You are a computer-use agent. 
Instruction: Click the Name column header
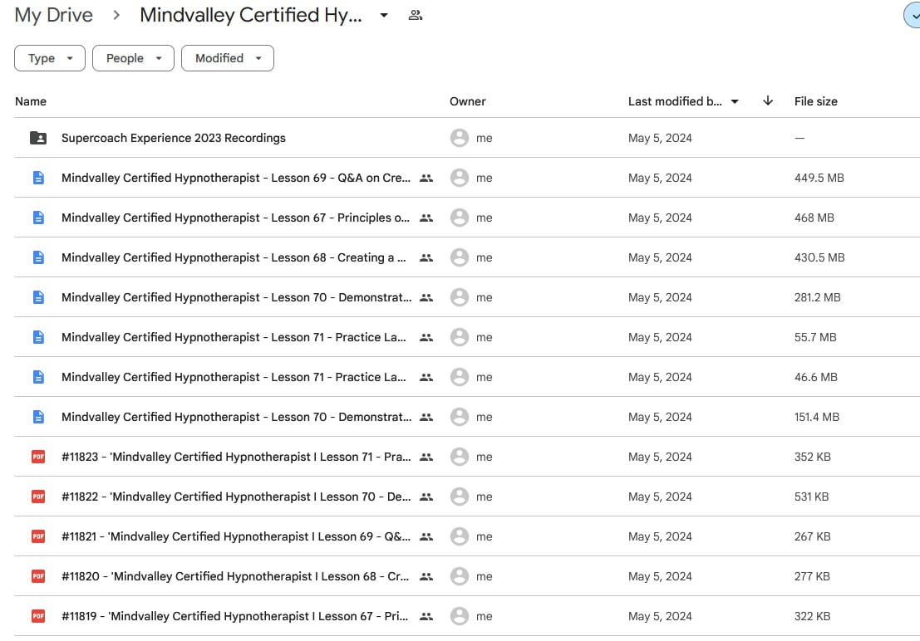pyautogui.click(x=31, y=101)
